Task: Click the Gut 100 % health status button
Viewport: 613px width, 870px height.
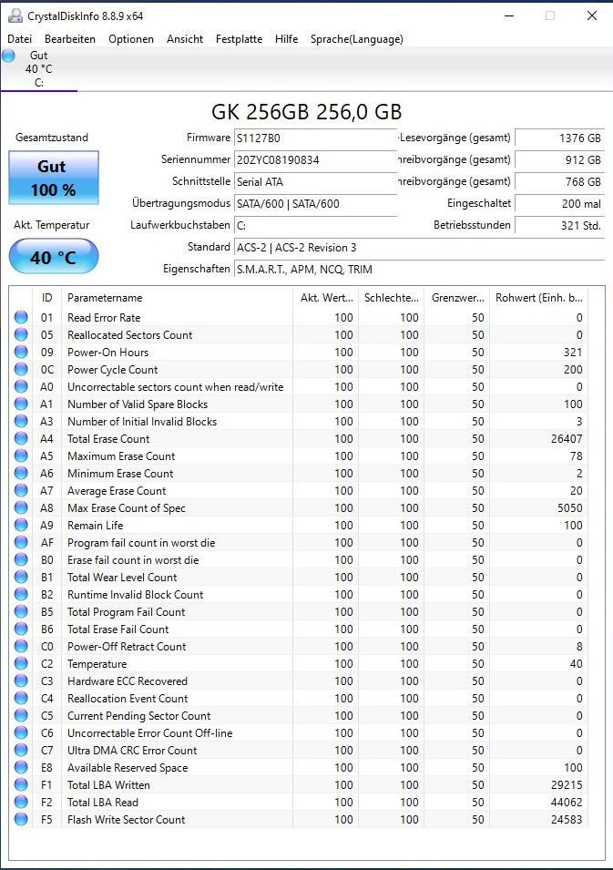Action: (x=54, y=178)
